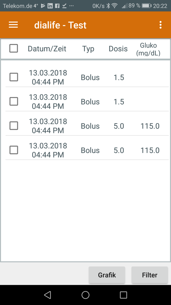Tap the Android home circle button
The height and width of the screenshot is (305, 171).
click(x=85, y=295)
